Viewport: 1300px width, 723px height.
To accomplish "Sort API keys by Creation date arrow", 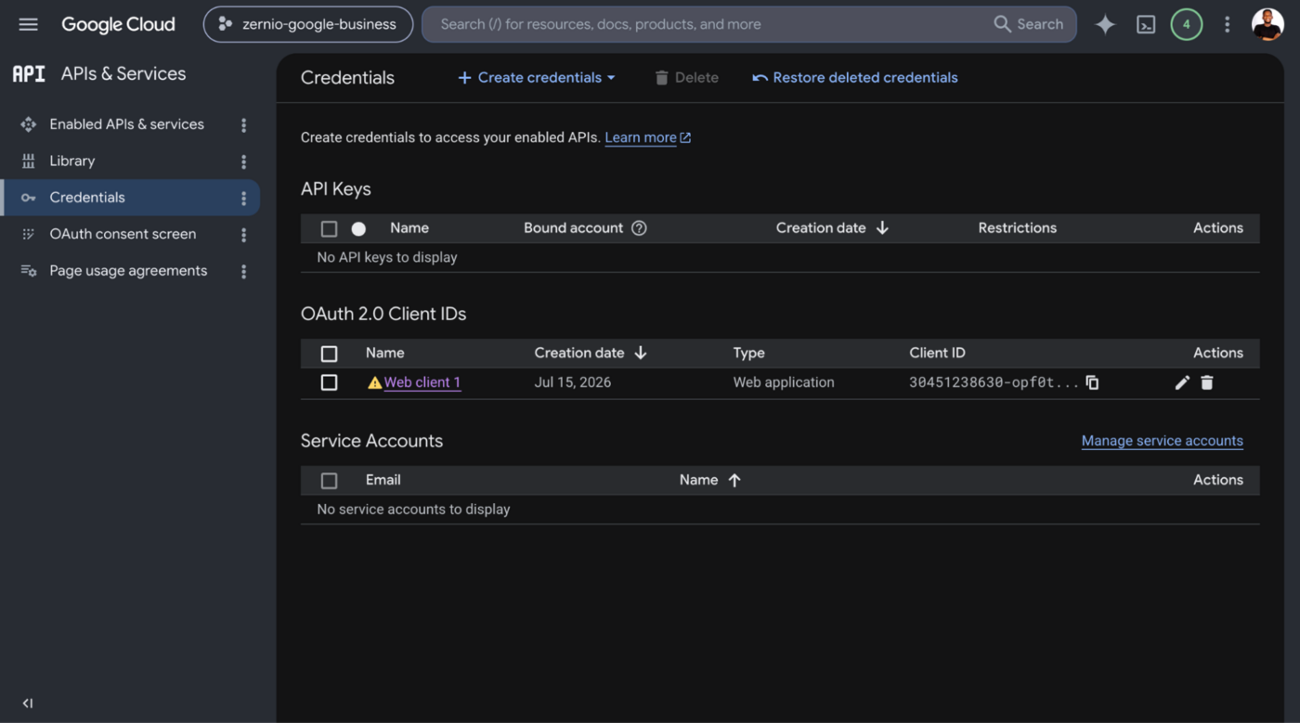I will point(882,228).
